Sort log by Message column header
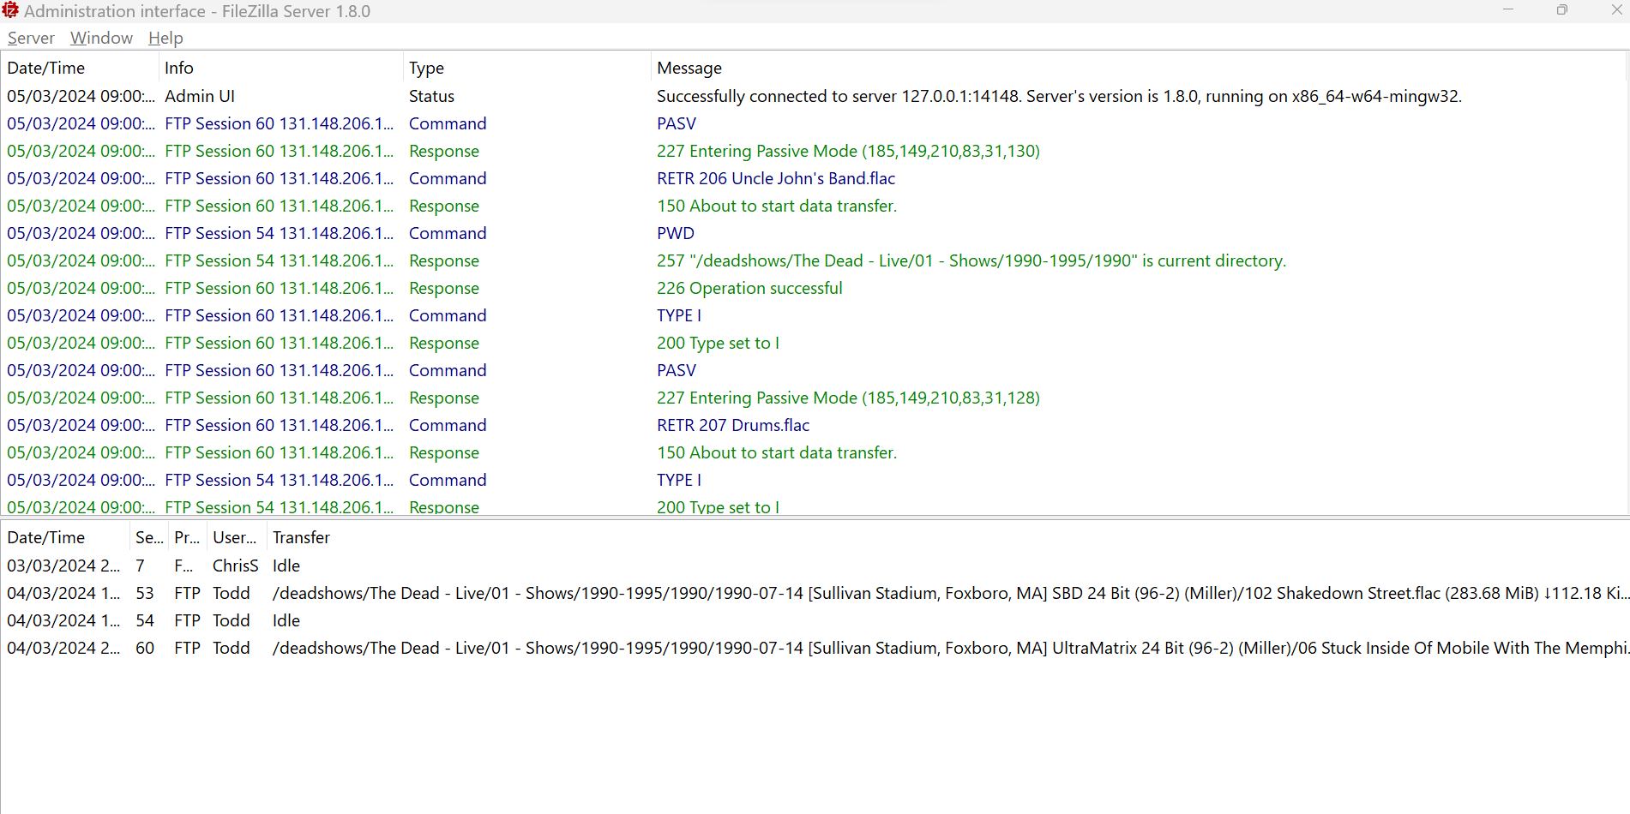Screen dimensions: 1630x814 1138,68
